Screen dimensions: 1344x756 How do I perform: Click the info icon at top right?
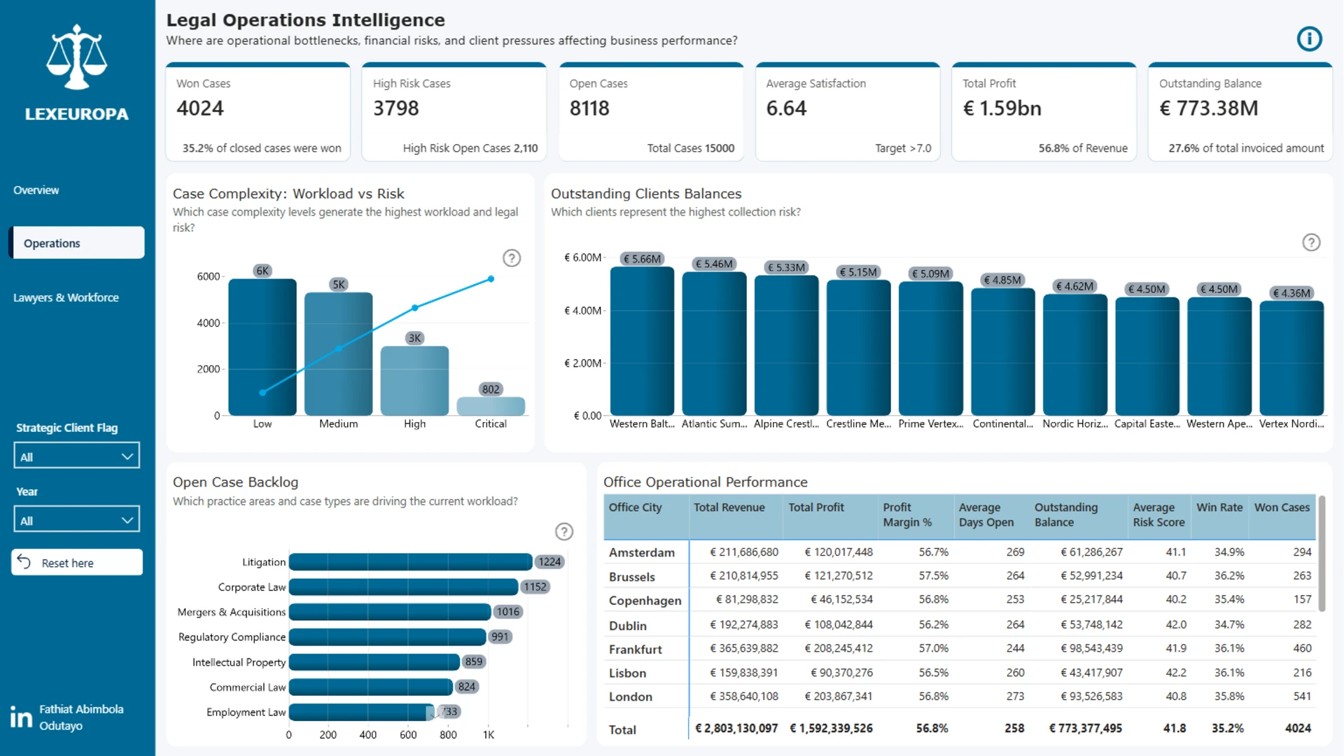(1309, 38)
